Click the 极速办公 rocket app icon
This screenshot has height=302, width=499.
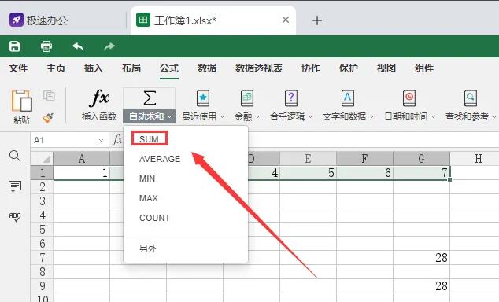click(x=16, y=20)
